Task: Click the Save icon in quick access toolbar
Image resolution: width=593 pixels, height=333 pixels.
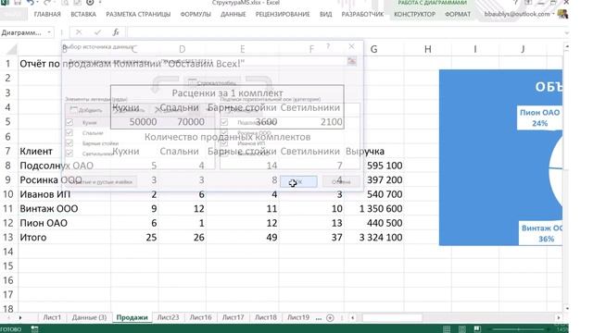Action: (x=18, y=3)
